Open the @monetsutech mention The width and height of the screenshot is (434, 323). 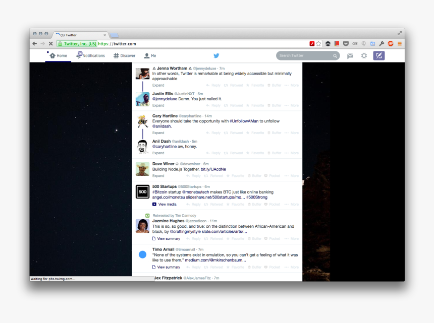click(x=195, y=192)
